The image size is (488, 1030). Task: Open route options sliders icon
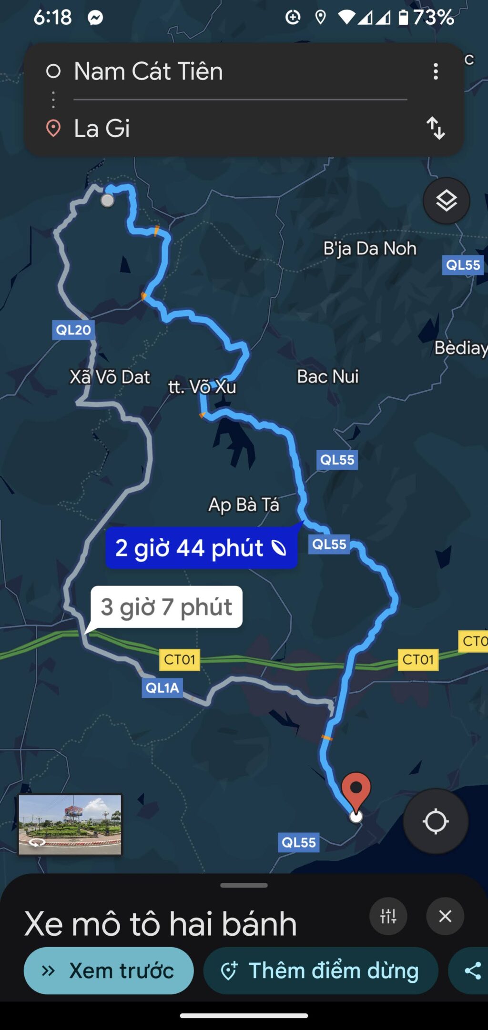pyautogui.click(x=388, y=916)
